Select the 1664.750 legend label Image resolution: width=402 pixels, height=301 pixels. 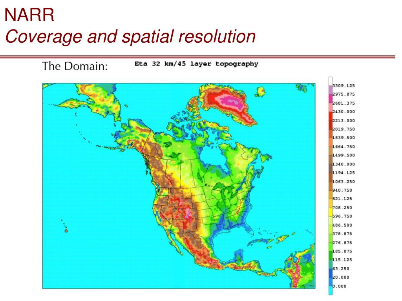click(x=344, y=147)
